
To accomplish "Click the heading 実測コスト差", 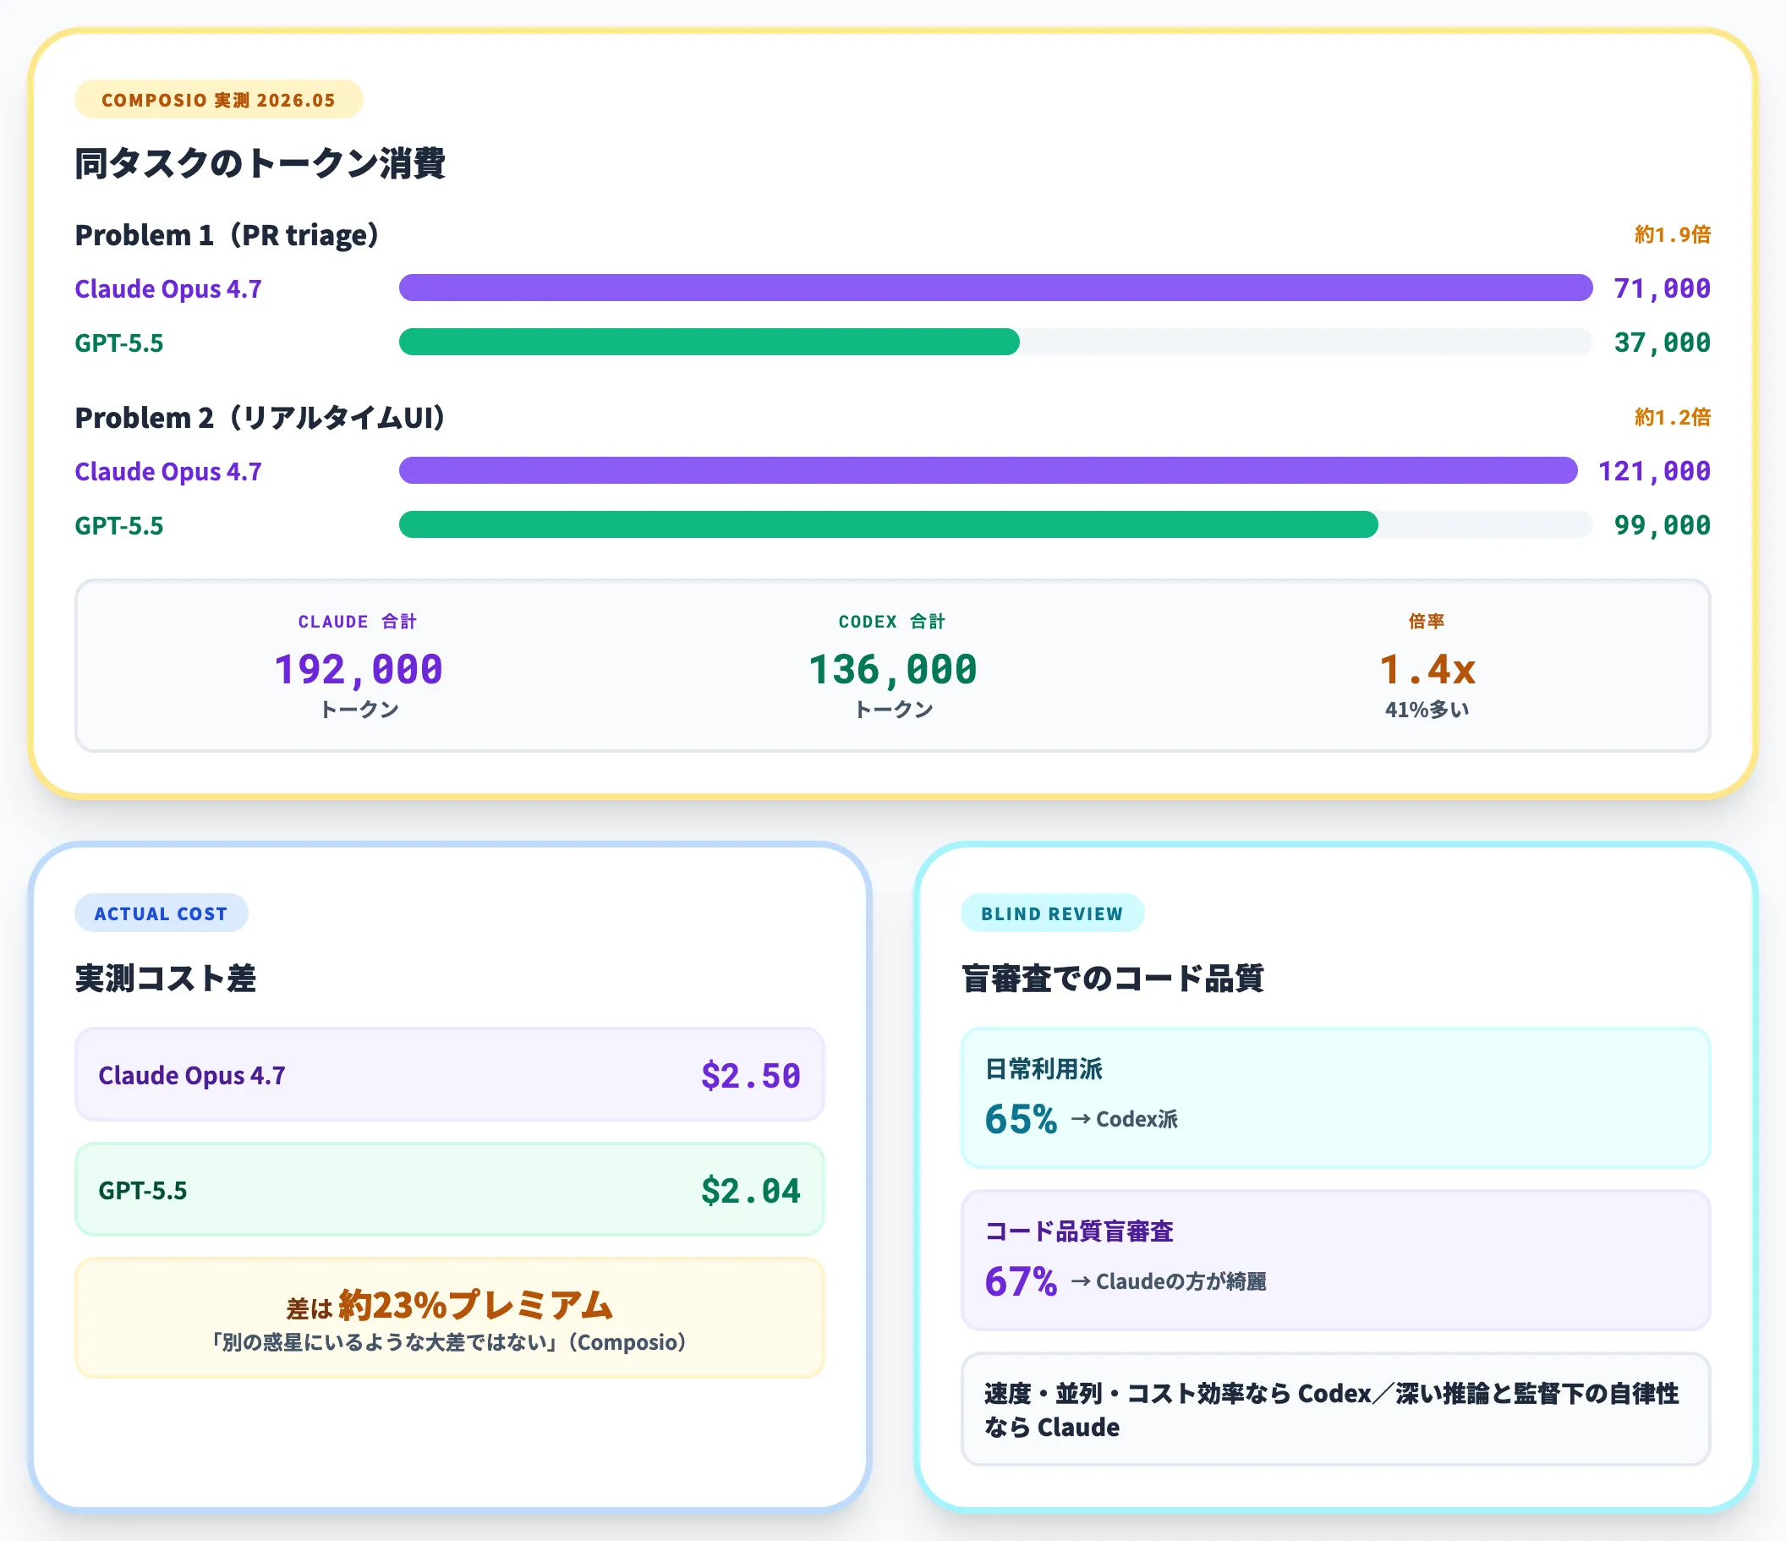I will tap(166, 978).
